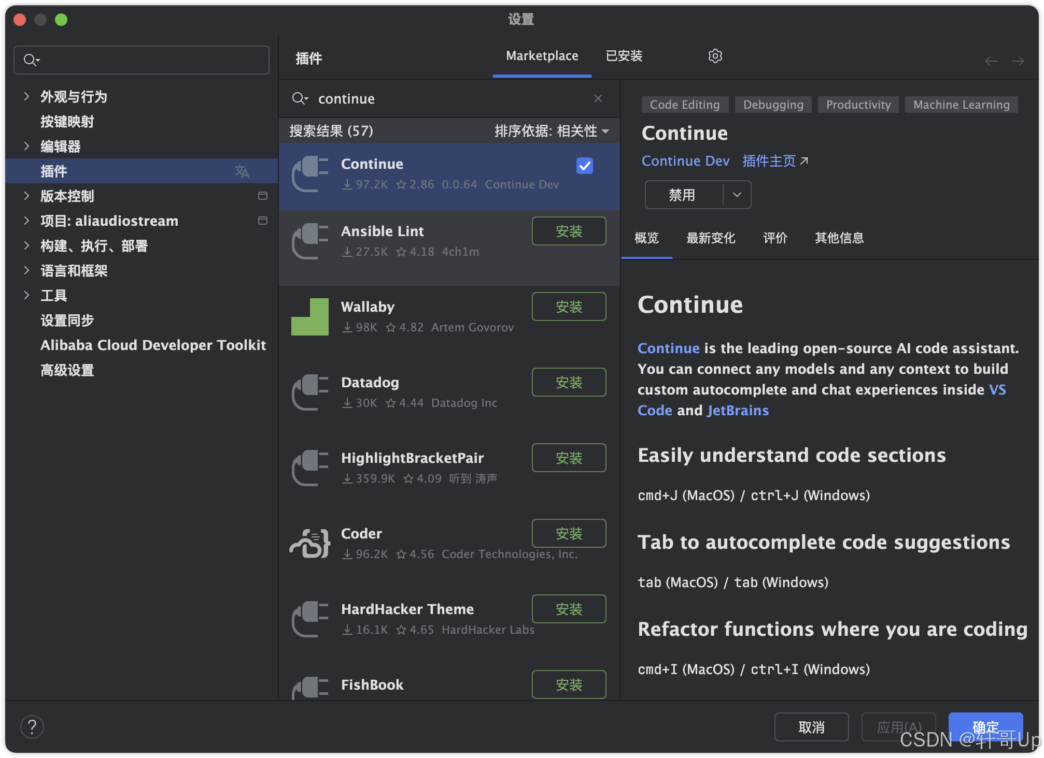The height and width of the screenshot is (758, 1044).
Task: Expand the 工具 settings section
Action: coord(26,295)
